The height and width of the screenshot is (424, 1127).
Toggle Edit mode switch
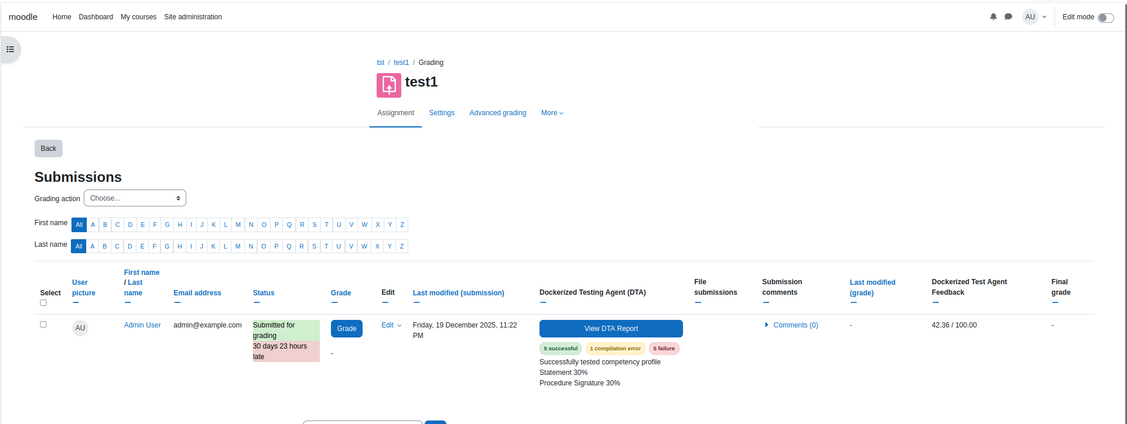(x=1105, y=18)
